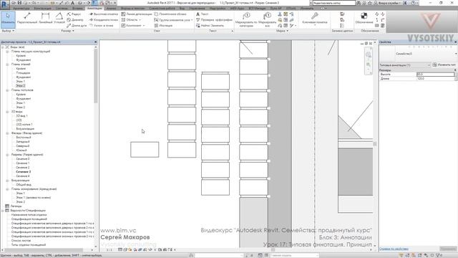Viewport: 458px width, 258px height.
Task: Select the lone rectangle annotation at left of the canvas
Action: click(x=145, y=150)
